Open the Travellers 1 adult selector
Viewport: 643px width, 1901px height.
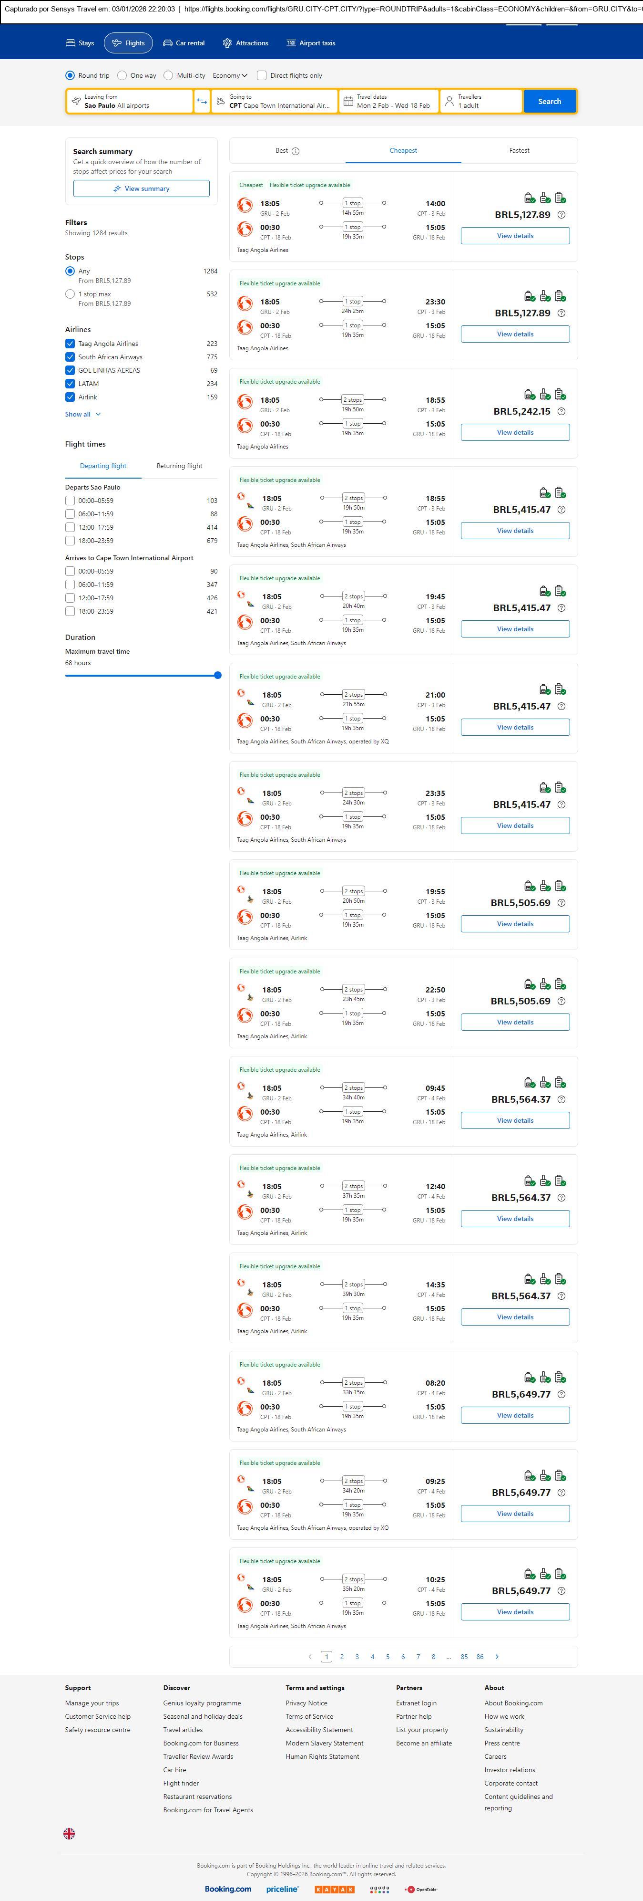pyautogui.click(x=480, y=101)
